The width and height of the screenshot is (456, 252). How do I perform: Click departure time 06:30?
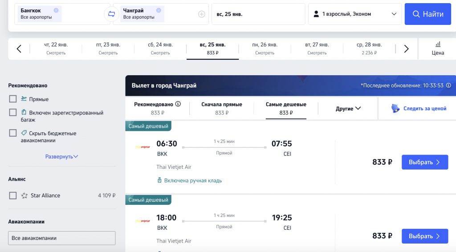[x=167, y=143]
